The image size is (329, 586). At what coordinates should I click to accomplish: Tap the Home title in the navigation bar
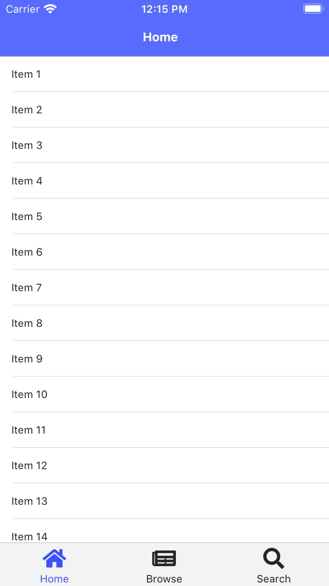pos(160,37)
